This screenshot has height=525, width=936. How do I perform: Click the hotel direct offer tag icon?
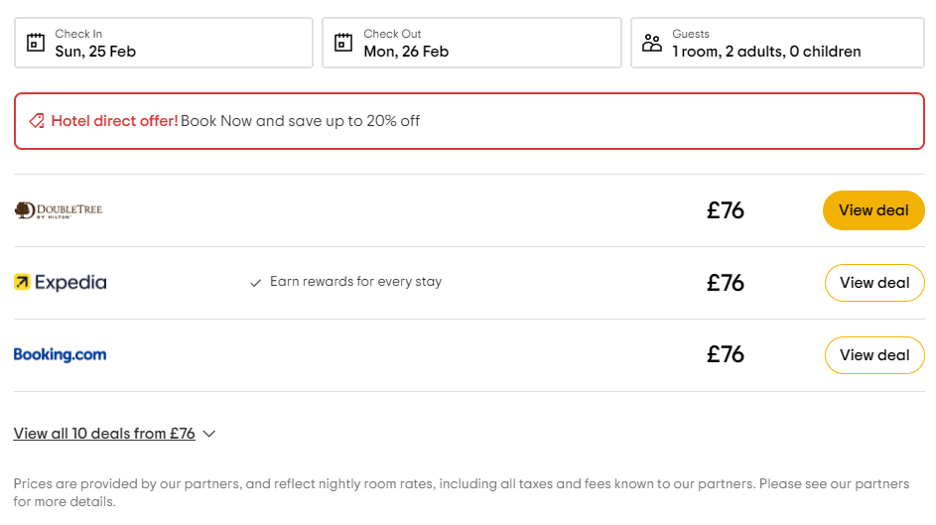(36, 121)
